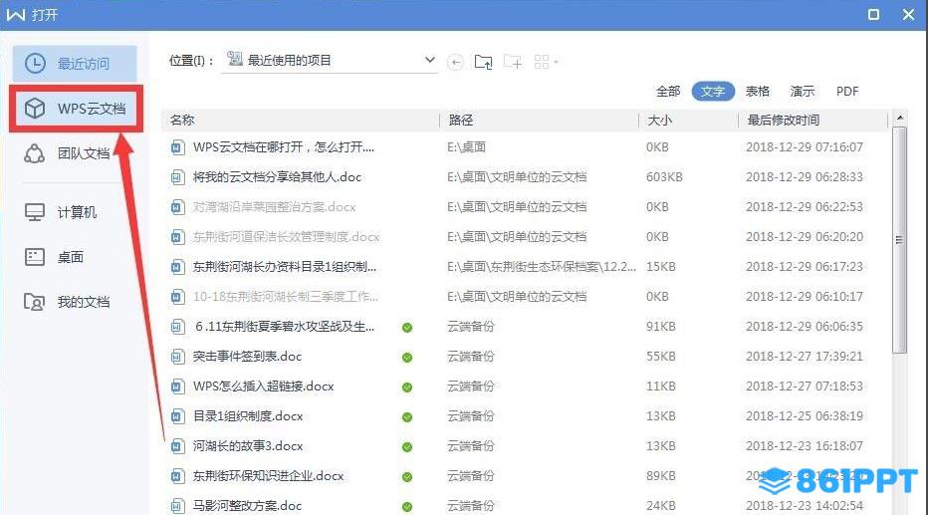Click green sync check for 6.11东荆街夏季碧水攻坚战
Screen dimensions: 928x515
coord(407,328)
